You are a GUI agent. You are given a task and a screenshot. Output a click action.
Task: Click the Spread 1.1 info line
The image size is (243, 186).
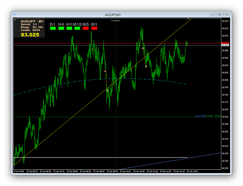[x=29, y=24]
